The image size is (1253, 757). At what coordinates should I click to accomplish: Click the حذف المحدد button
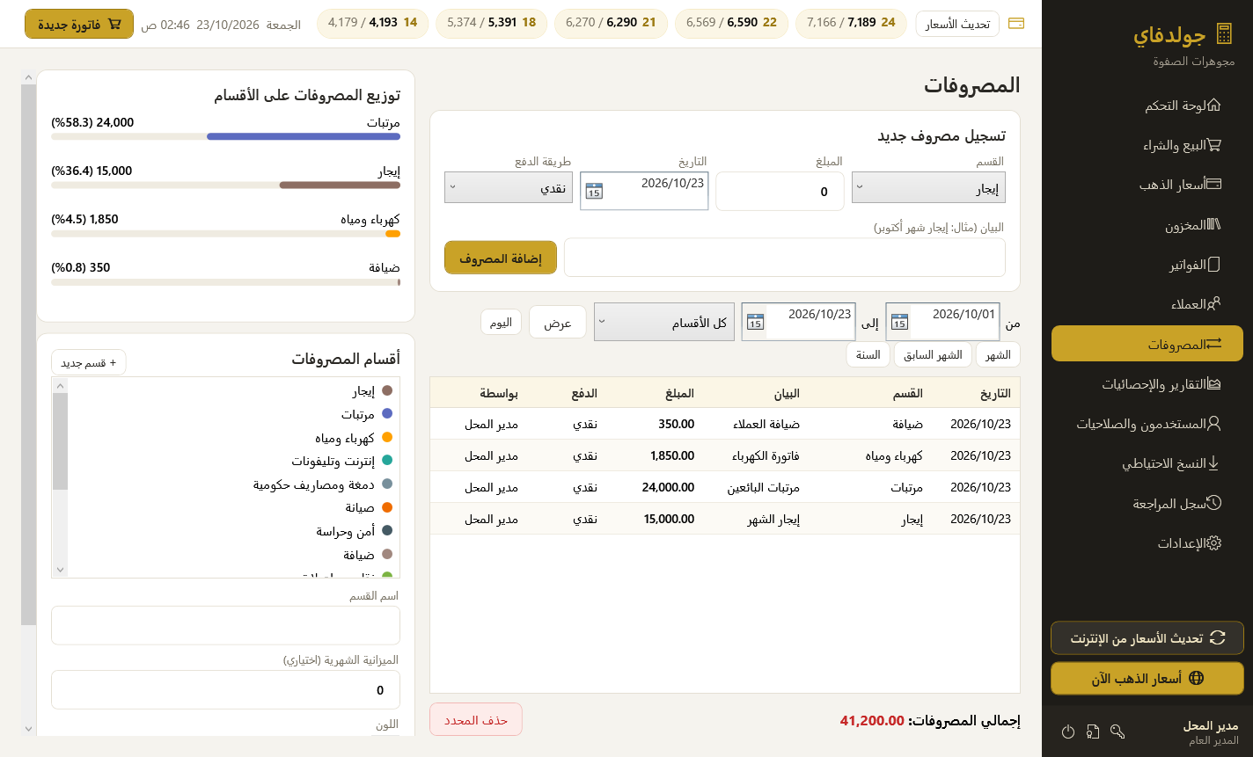tap(476, 719)
